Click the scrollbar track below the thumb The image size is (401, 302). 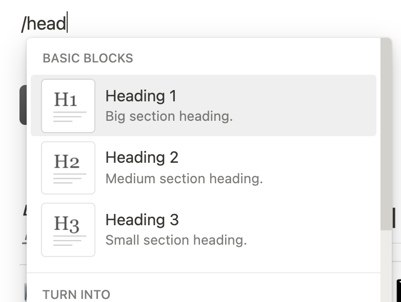pos(386,266)
